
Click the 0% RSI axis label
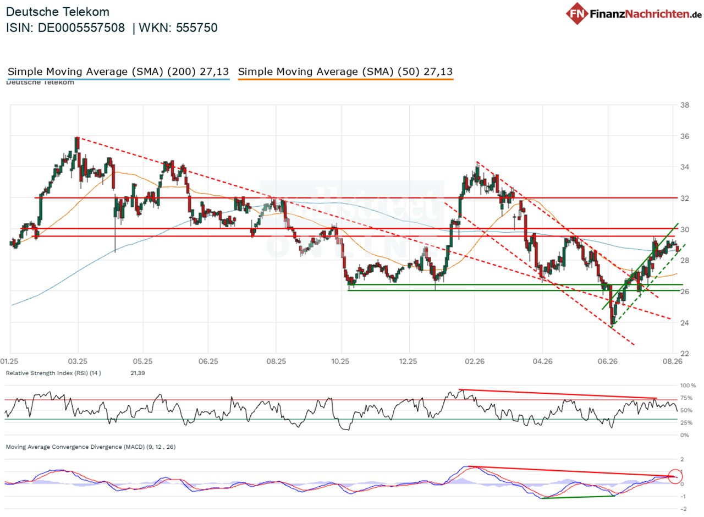point(685,435)
